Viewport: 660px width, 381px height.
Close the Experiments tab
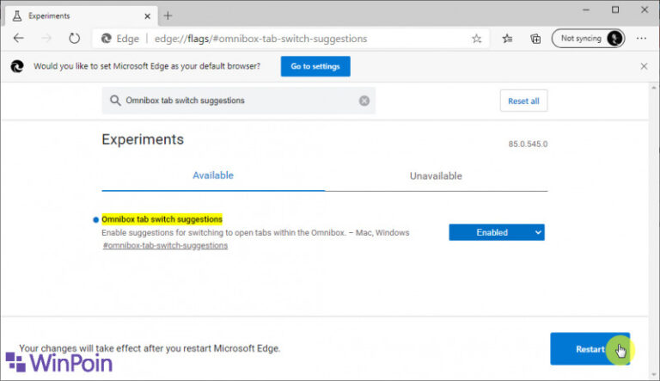[x=147, y=16]
